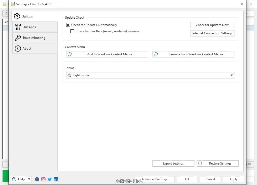This screenshot has height=185, width=257.
Task: Close the Settings dialog window
Action: [242, 4]
